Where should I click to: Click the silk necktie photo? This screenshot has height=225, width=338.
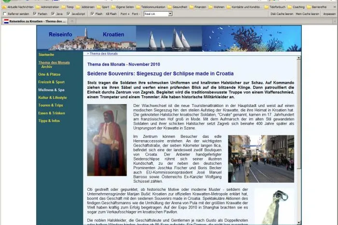274,207
